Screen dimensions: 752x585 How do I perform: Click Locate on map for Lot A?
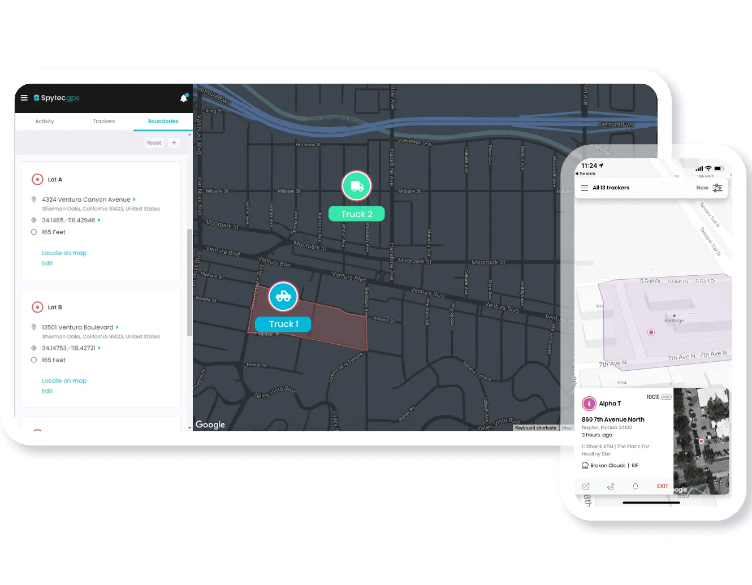point(64,253)
